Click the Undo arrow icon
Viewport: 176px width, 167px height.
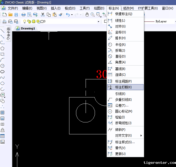[68, 15]
